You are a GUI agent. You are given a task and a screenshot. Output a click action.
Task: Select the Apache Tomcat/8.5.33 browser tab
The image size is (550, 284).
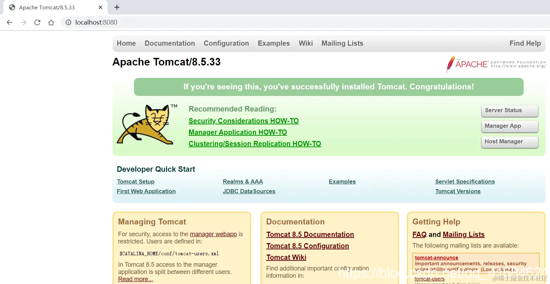click(55, 7)
